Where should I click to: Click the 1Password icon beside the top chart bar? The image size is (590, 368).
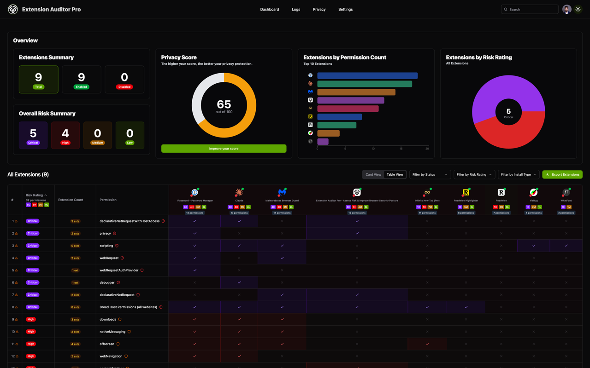point(310,75)
